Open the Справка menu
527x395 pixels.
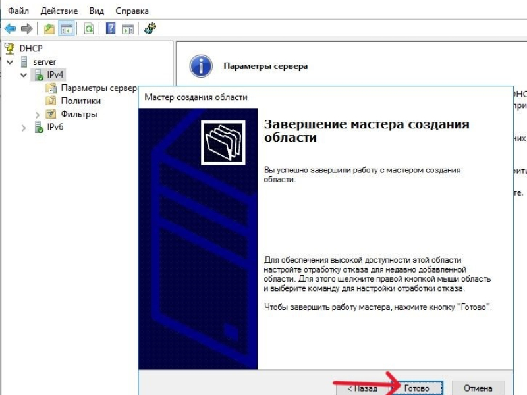[x=132, y=11]
